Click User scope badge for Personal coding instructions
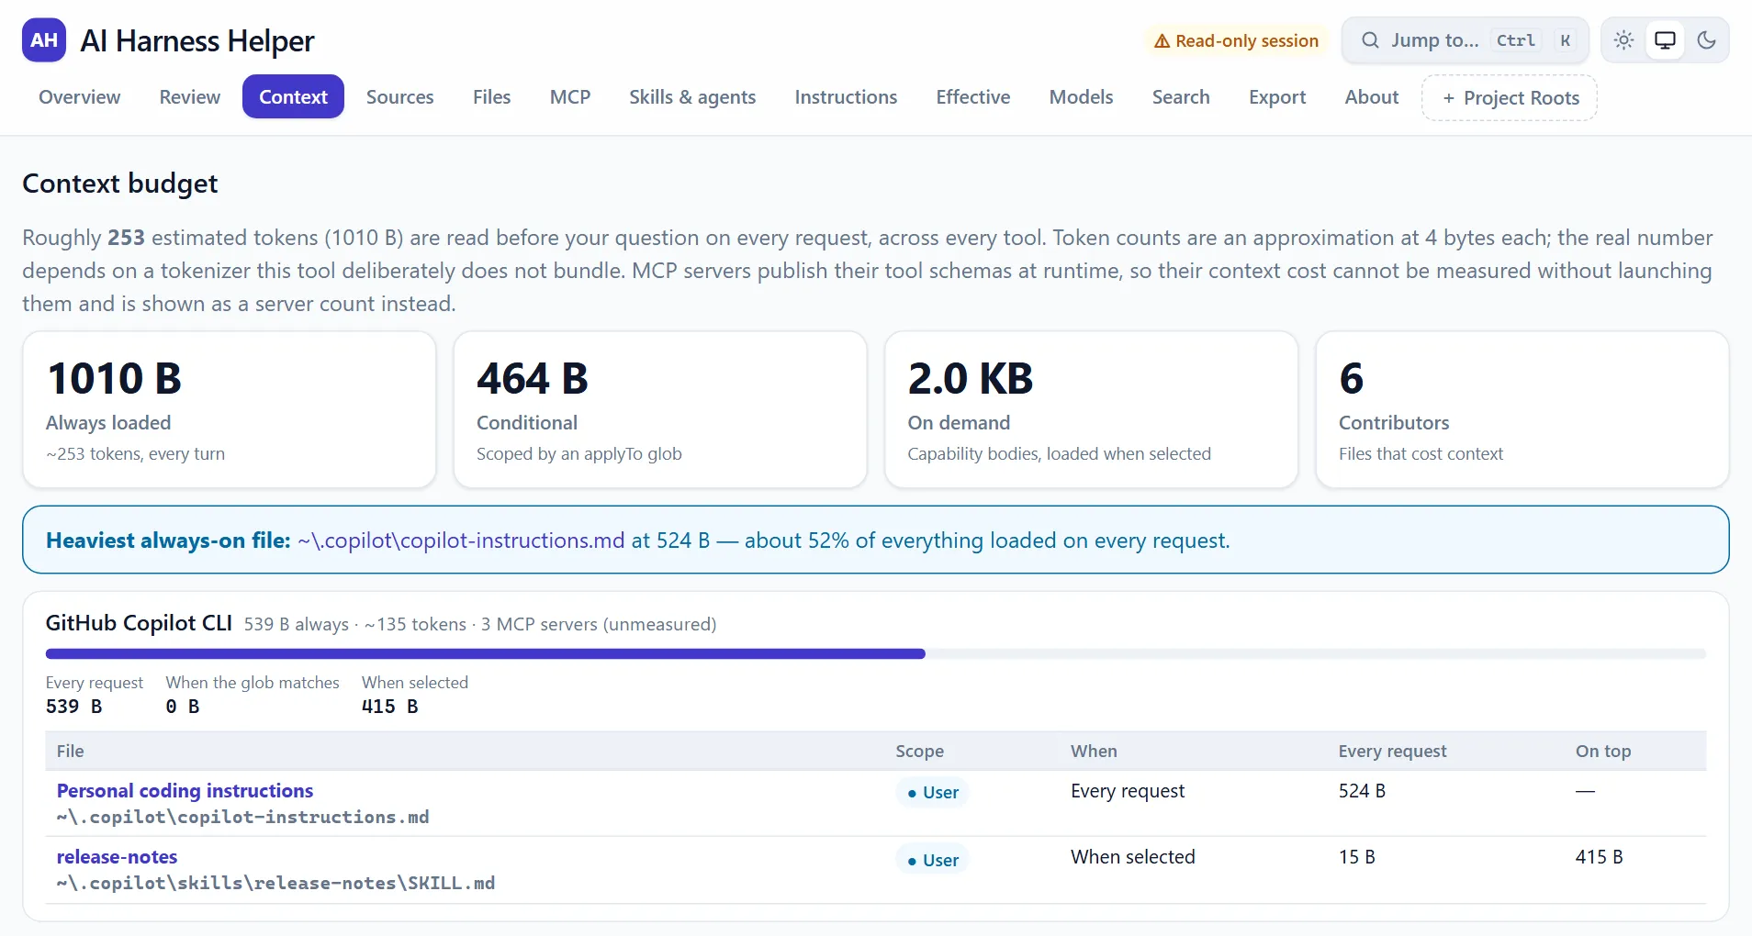 pyautogui.click(x=932, y=792)
